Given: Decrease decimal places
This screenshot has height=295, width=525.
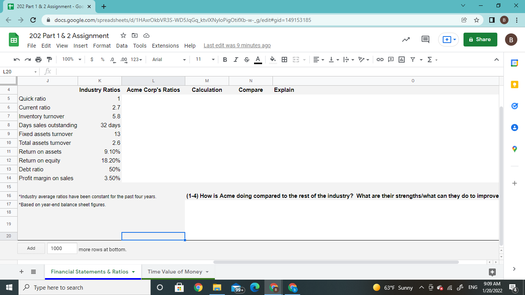Looking at the screenshot, I should click(x=112, y=60).
